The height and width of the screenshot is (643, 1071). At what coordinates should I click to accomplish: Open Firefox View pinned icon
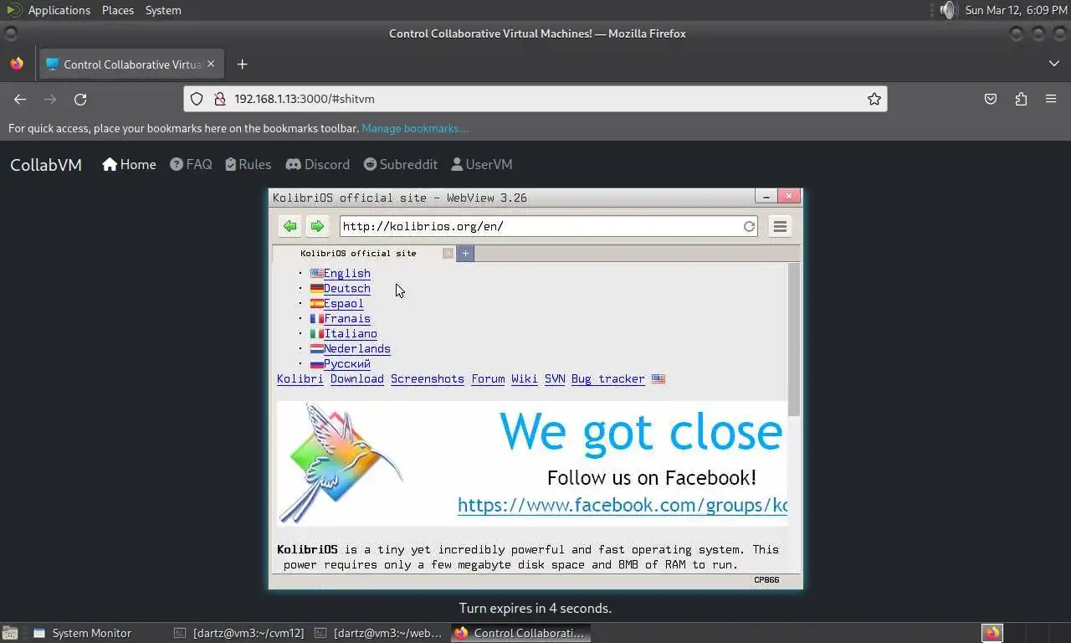pos(17,64)
